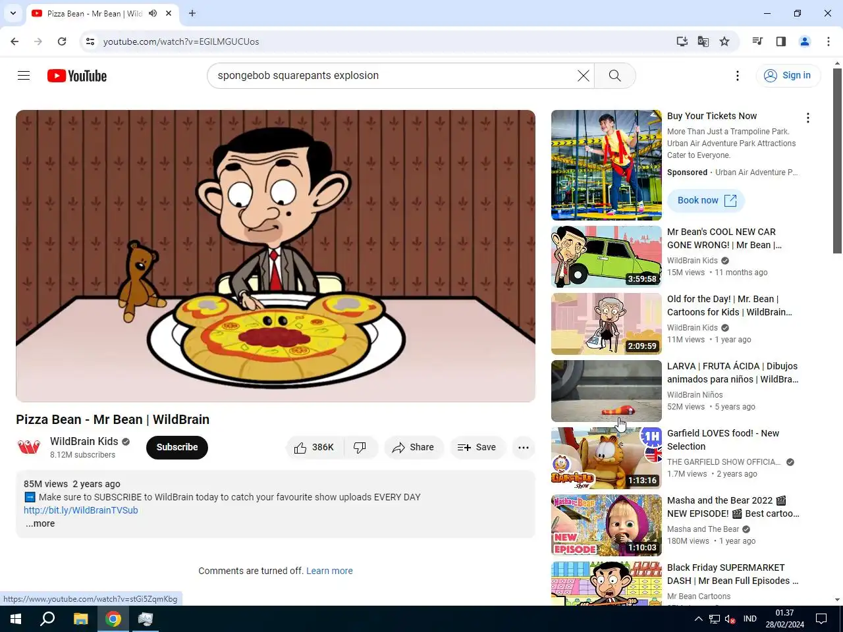Open a new browser tab
Image resolution: width=843 pixels, height=632 pixels.
pos(192,13)
